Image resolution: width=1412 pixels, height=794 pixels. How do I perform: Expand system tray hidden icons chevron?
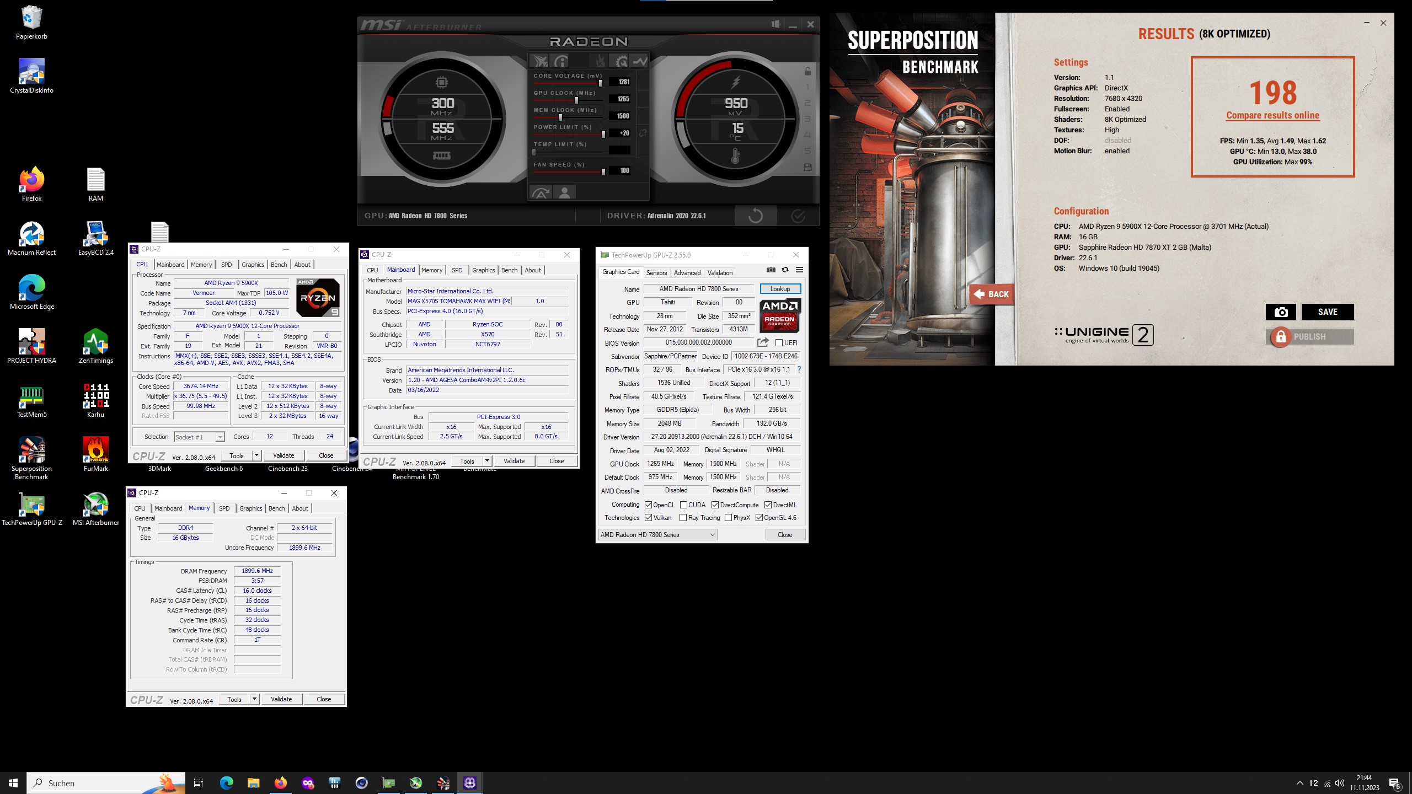coord(1300,783)
